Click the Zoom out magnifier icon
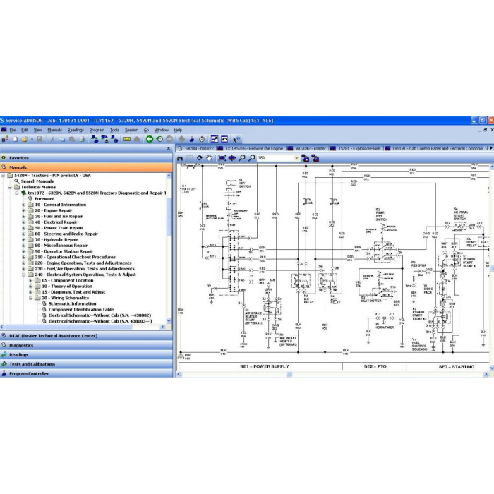This screenshot has width=494, height=494. click(x=252, y=158)
